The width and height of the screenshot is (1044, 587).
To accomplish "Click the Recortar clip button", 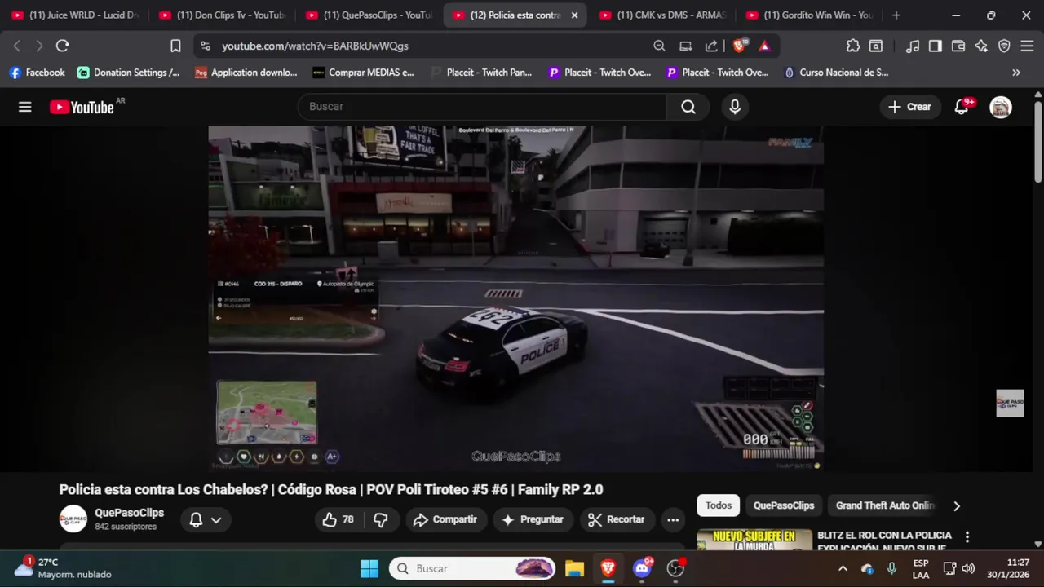I will (617, 519).
